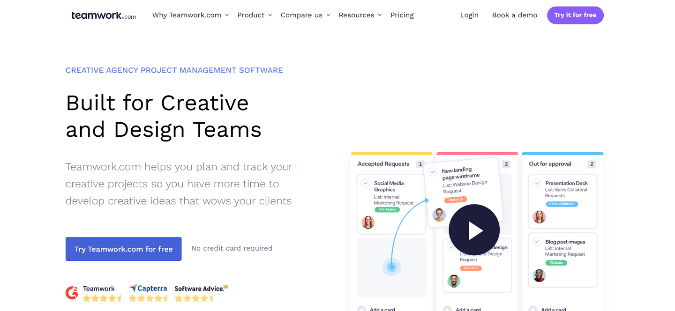
Task: Click the Add a card plus icon under Accepted Requests
Action: (x=361, y=309)
